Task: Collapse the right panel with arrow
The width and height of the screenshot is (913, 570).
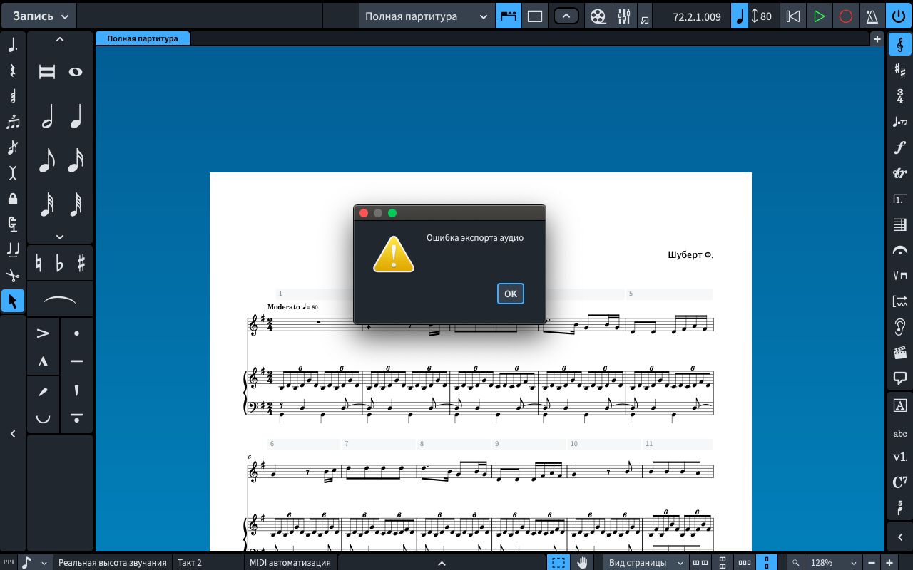Action: [899, 537]
